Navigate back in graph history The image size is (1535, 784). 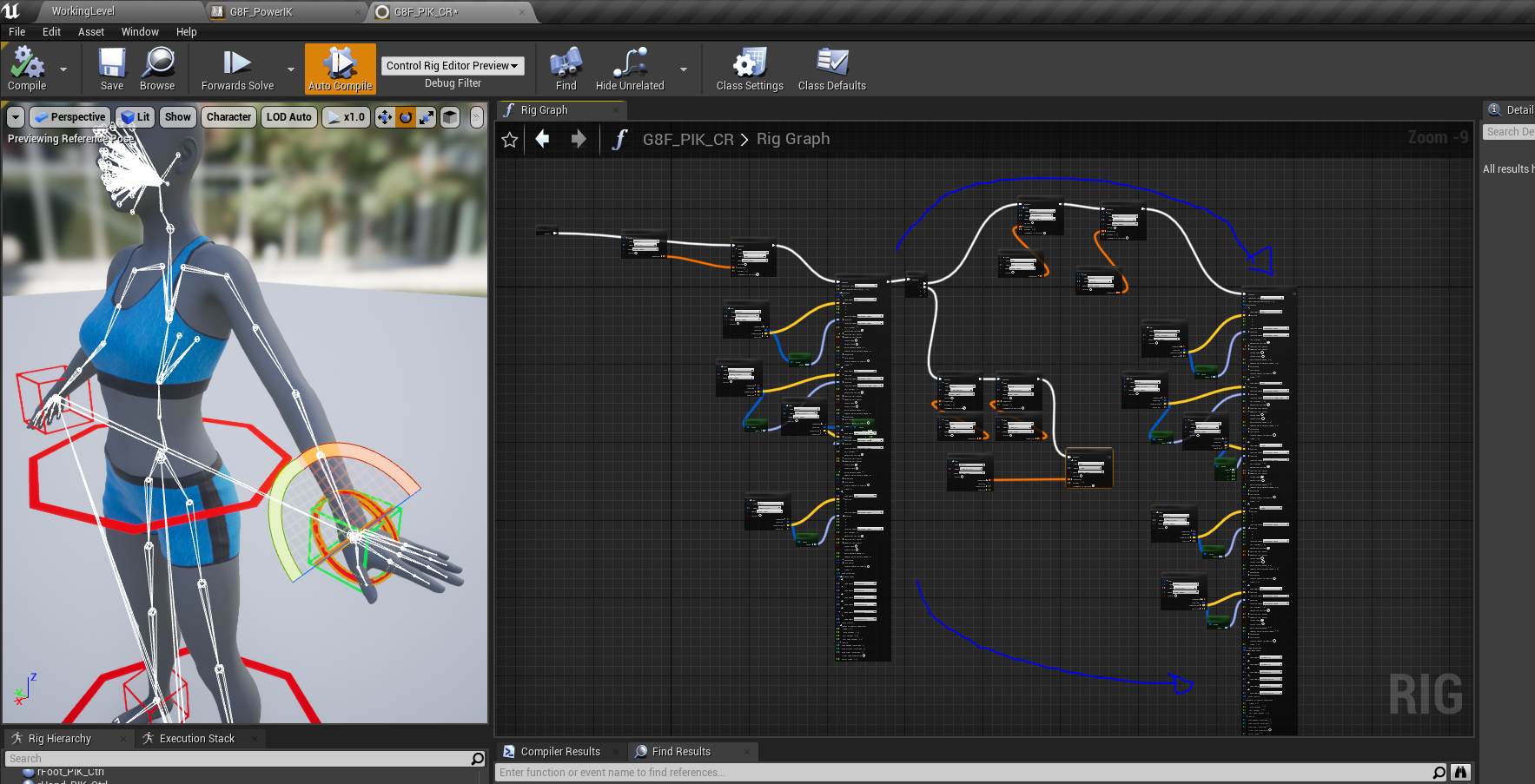(543, 139)
